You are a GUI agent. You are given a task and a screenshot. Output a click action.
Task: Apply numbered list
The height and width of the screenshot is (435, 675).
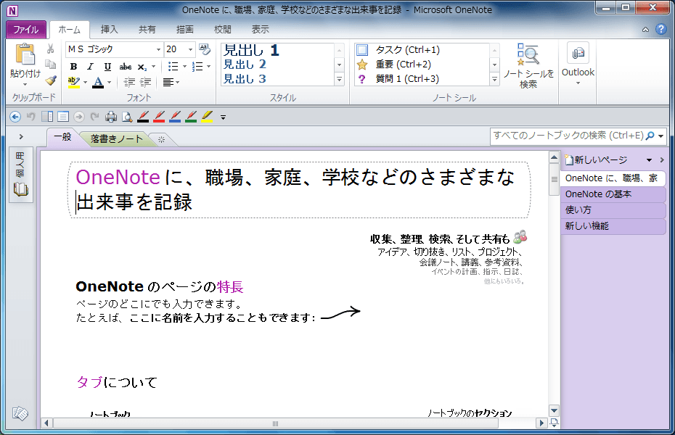pyautogui.click(x=197, y=67)
